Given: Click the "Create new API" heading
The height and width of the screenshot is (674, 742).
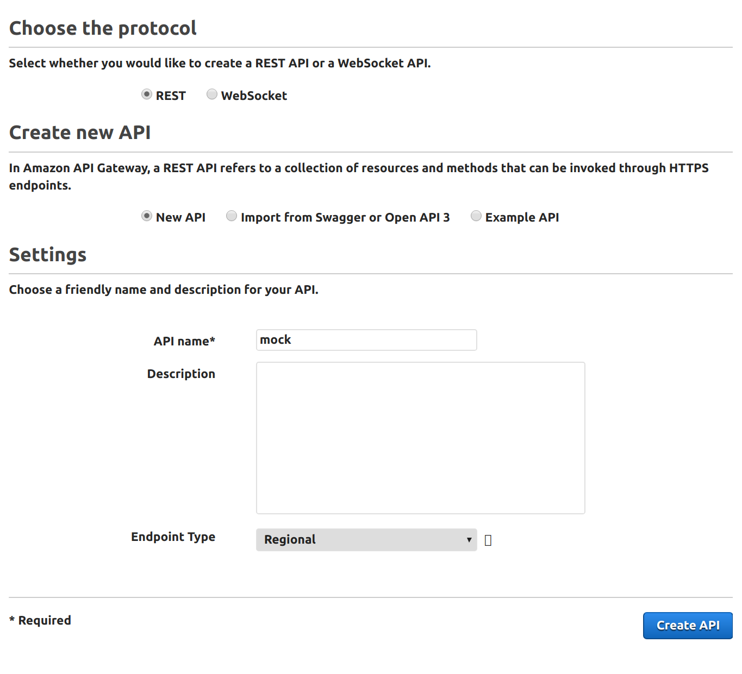Looking at the screenshot, I should [x=80, y=133].
